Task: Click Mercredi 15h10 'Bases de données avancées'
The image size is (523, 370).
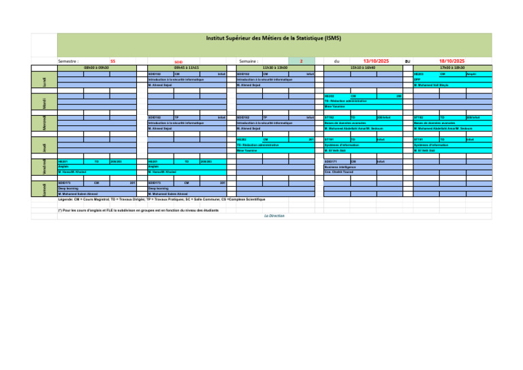Action: (363, 123)
